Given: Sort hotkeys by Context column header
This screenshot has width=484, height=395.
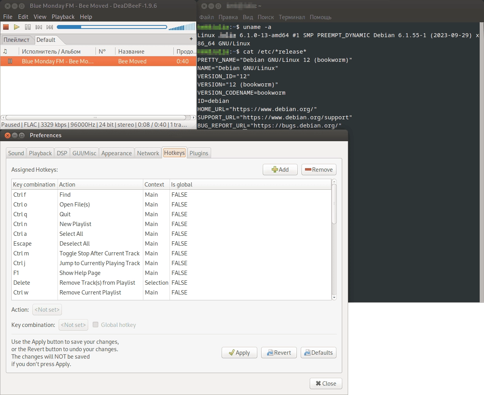Looking at the screenshot, I should tap(156, 185).
